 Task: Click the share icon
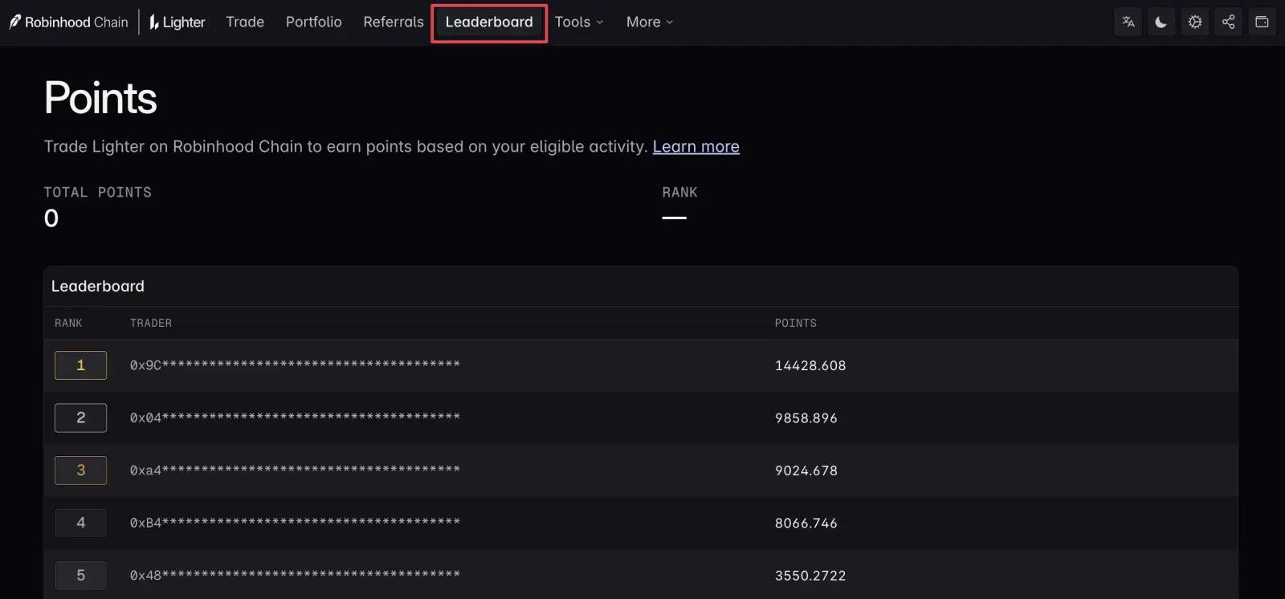(x=1229, y=22)
